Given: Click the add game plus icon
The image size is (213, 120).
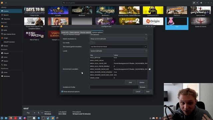Looking at the screenshot, I should pyautogui.click(x=6, y=3).
